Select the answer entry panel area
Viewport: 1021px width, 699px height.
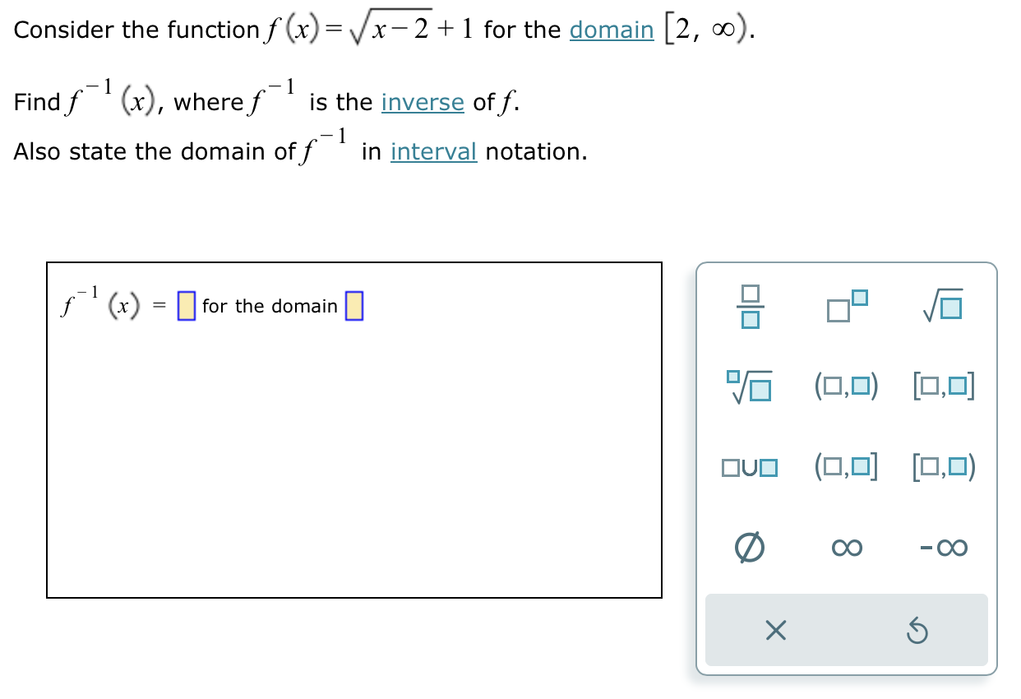(x=356, y=428)
